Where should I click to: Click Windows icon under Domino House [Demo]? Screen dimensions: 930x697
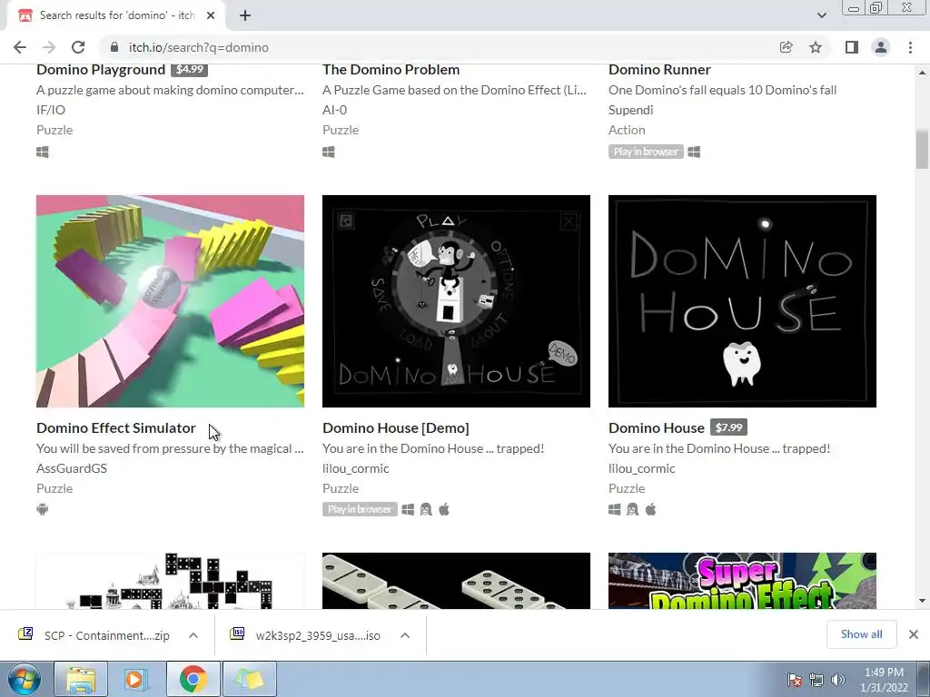408,509
